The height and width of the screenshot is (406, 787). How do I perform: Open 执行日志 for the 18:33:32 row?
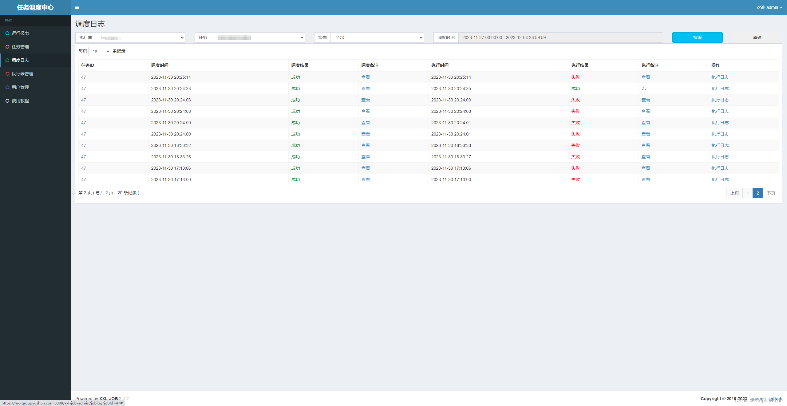click(x=720, y=145)
